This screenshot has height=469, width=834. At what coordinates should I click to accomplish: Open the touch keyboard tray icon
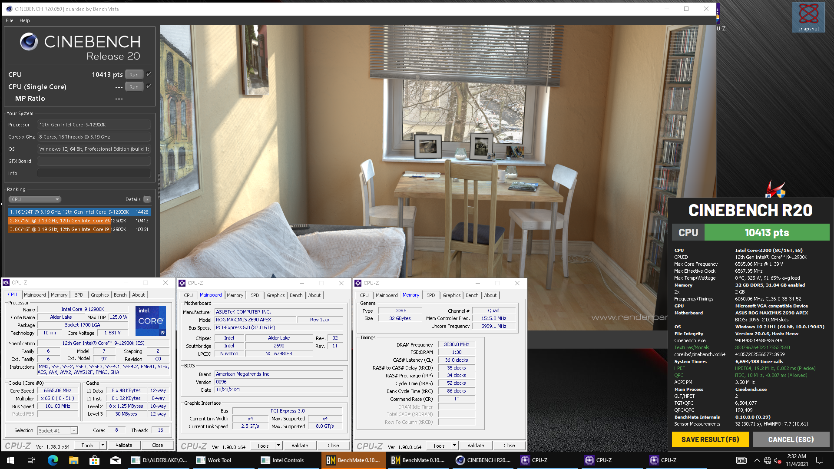coord(741,460)
